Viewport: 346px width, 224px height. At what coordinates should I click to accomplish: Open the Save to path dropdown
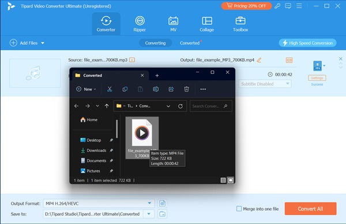pyautogui.click(x=149, y=214)
